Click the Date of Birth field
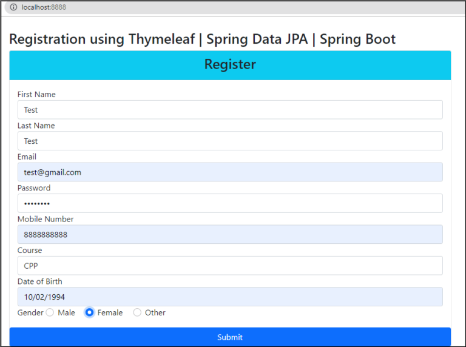466x347 pixels. (x=230, y=297)
